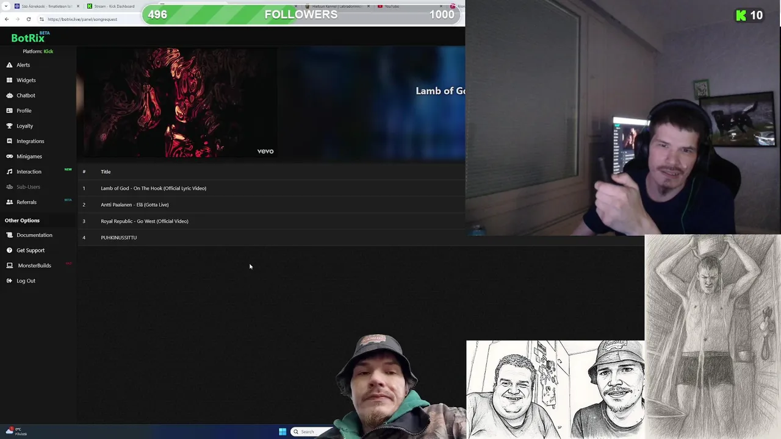The image size is (781, 439).
Task: Open the Referrals label
Action: [26, 202]
